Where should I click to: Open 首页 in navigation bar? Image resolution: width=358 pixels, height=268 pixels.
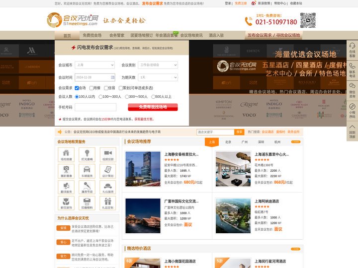click(x=67, y=36)
